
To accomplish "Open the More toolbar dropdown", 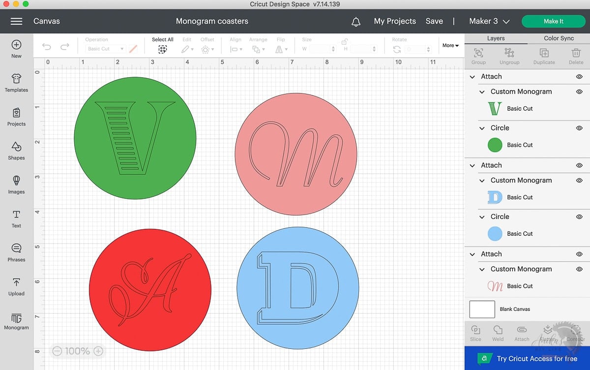I will (450, 45).
